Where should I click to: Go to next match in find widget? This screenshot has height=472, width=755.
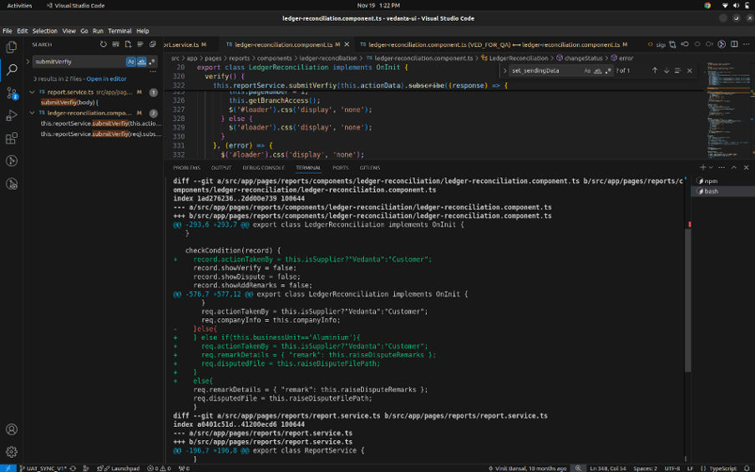click(x=666, y=71)
